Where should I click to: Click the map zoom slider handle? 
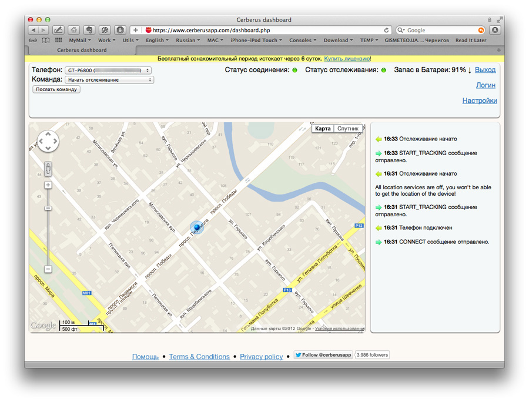click(48, 208)
